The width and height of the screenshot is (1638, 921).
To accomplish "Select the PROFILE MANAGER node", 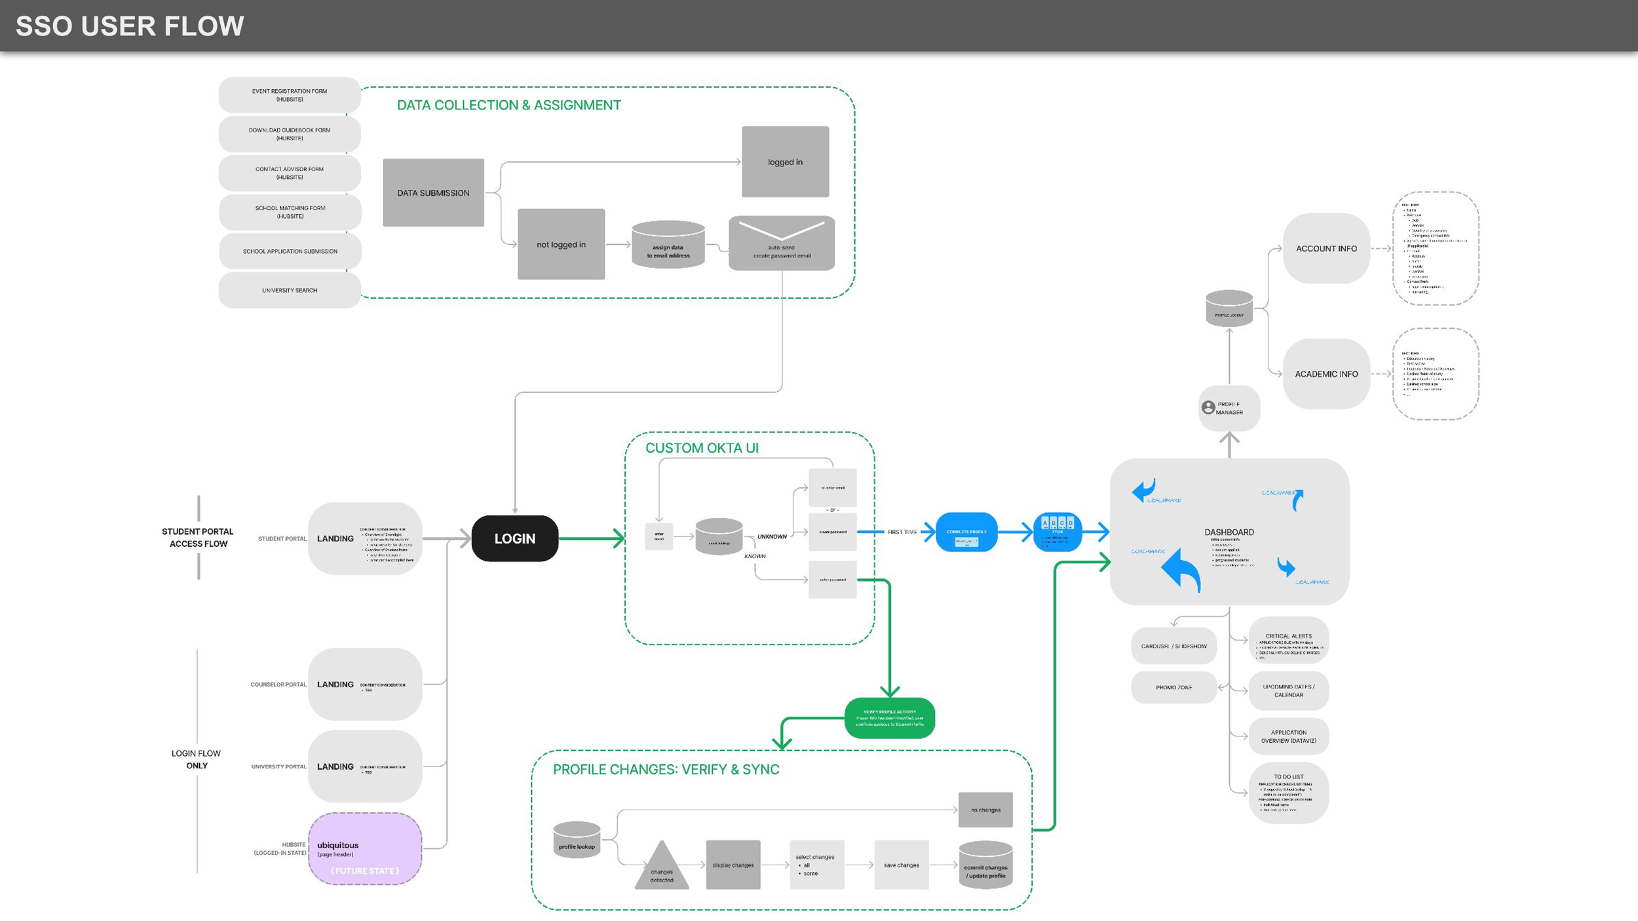I will point(1229,408).
